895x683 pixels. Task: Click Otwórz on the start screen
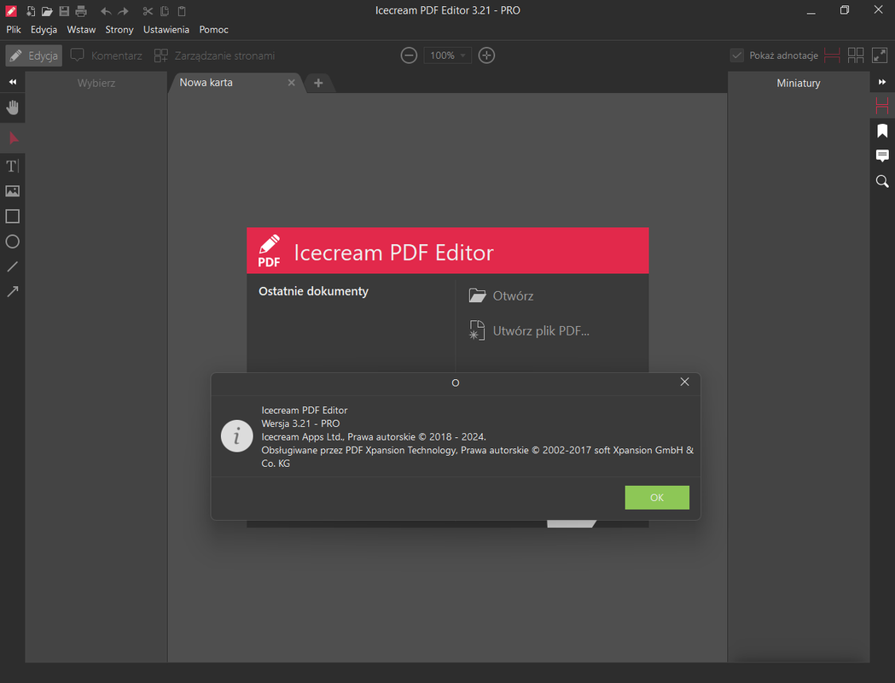[x=501, y=295]
